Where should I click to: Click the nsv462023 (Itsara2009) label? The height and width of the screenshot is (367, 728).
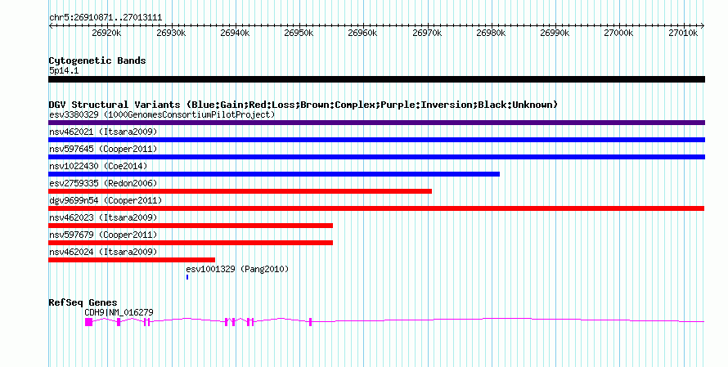[103, 217]
